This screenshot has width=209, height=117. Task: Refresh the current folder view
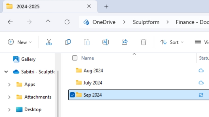(x=67, y=22)
